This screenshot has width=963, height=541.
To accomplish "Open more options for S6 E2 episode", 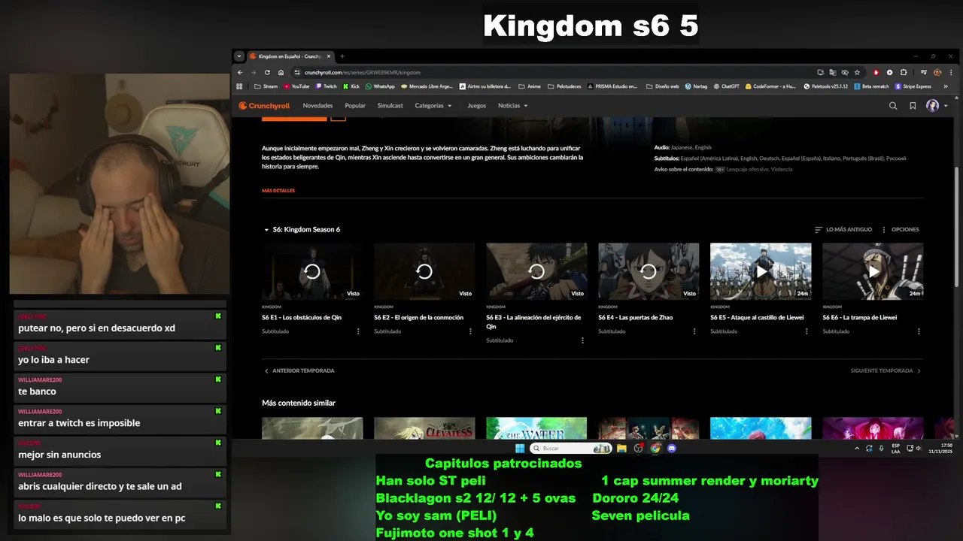I will pyautogui.click(x=470, y=331).
